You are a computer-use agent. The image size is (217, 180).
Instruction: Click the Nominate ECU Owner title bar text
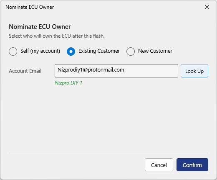(x=30, y=7)
